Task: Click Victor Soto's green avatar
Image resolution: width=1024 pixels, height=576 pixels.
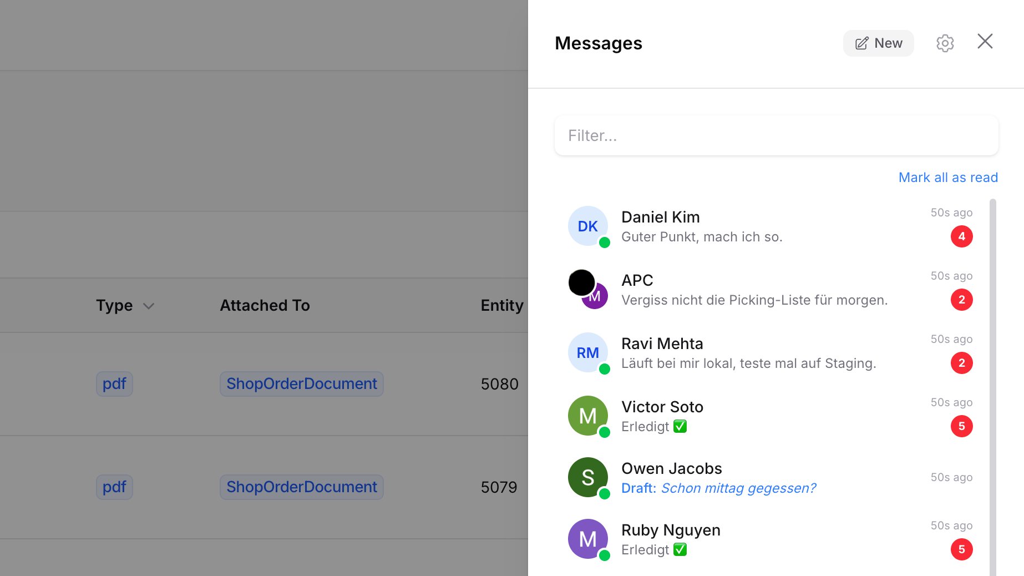Action: pyautogui.click(x=587, y=416)
